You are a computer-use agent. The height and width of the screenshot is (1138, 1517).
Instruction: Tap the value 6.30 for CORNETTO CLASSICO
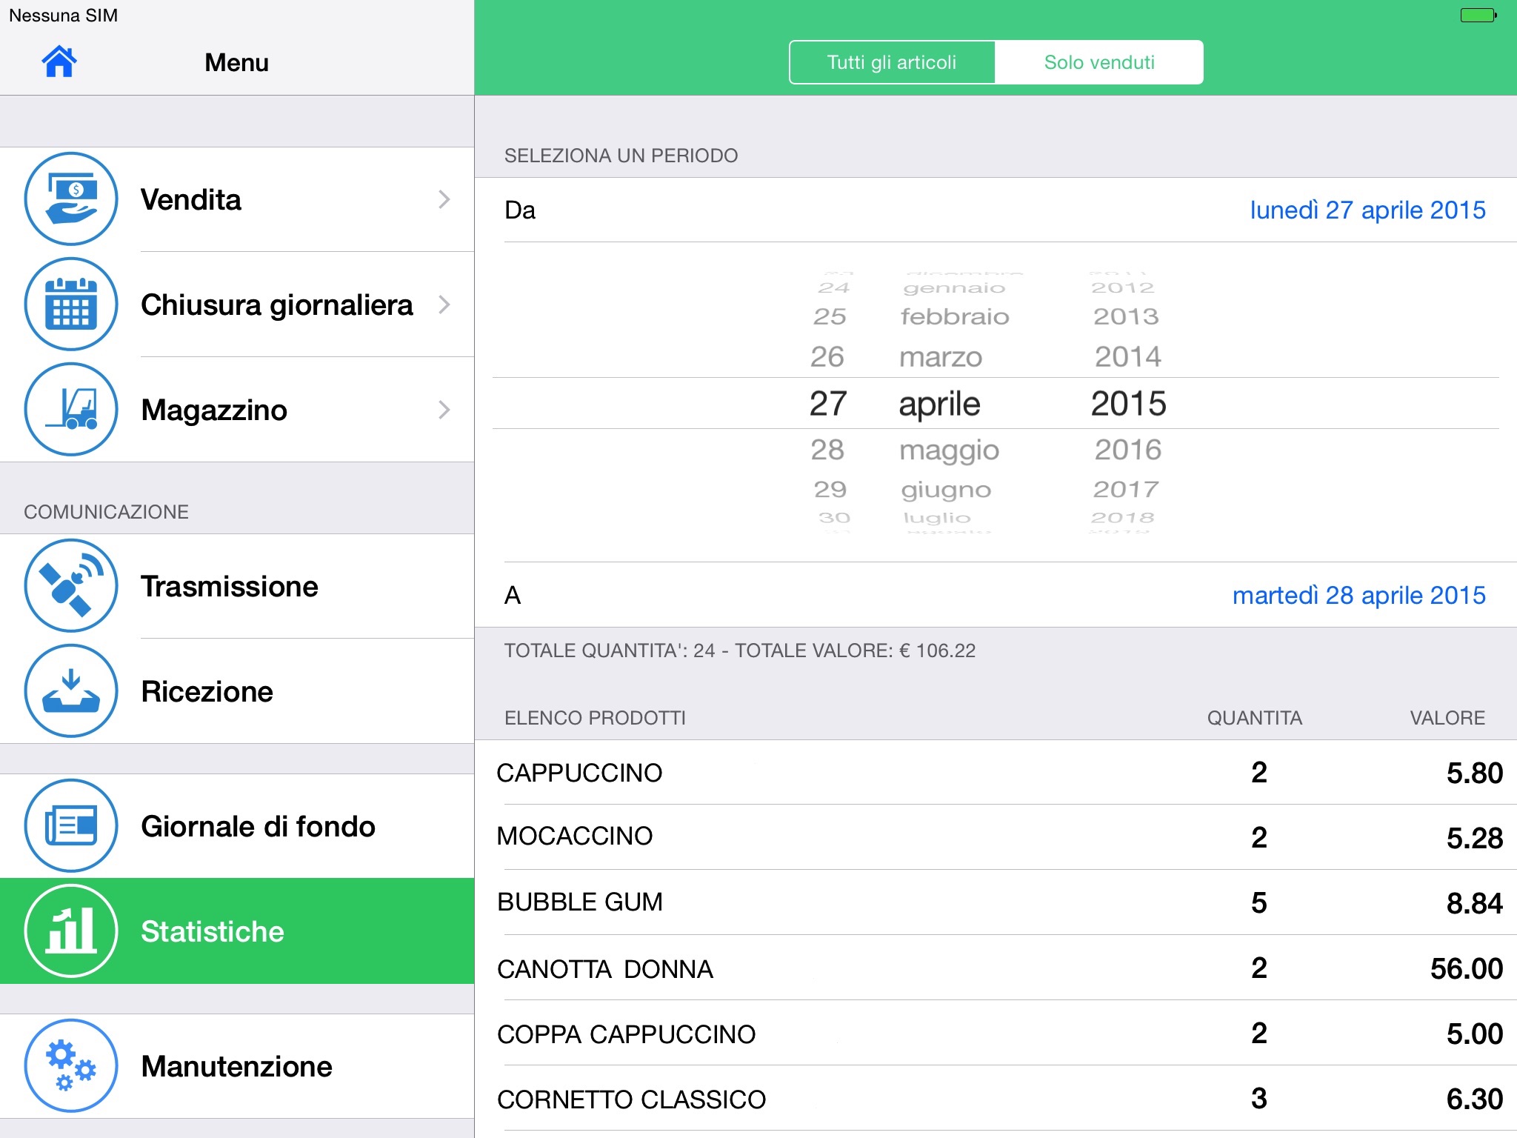click(1475, 1099)
